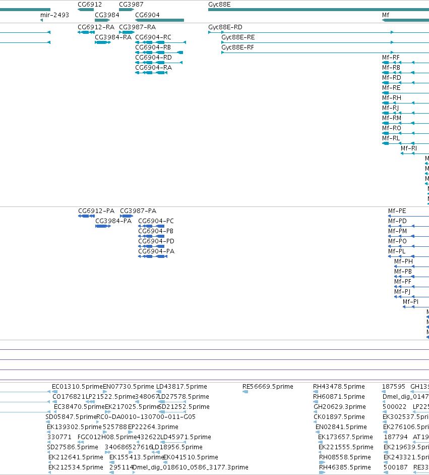
Task: Open the Gyc88E gene label
Action: pos(219,5)
